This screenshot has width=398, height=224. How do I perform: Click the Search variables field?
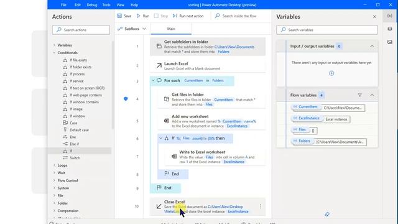point(327,30)
